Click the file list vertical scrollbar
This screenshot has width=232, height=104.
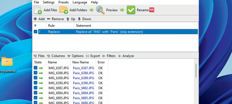click(x=196, y=70)
